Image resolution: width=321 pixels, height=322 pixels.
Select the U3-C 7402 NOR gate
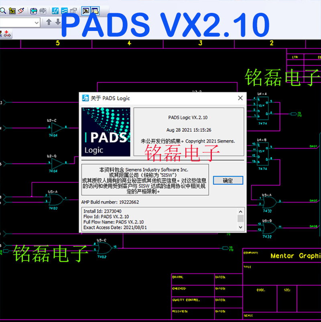pos(105,248)
